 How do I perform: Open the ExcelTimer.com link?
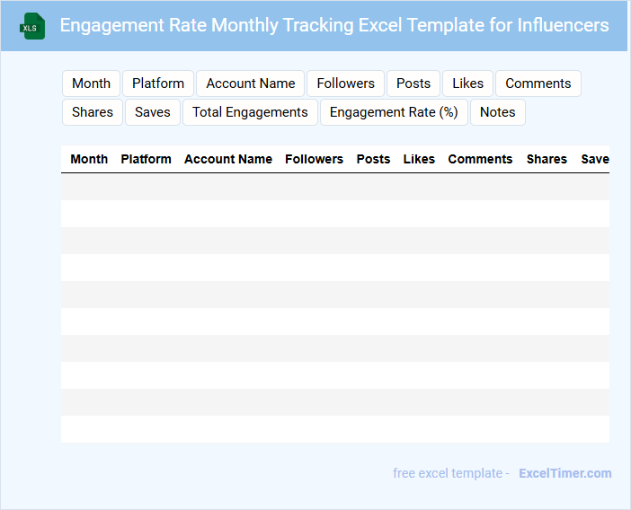[564, 473]
